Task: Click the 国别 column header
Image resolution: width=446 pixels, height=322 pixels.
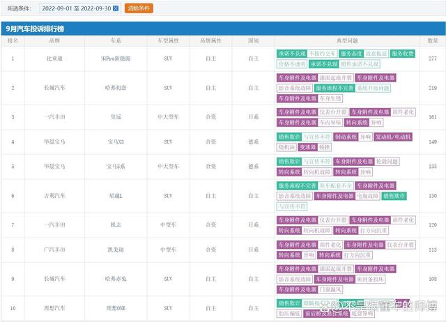Action: (253, 40)
